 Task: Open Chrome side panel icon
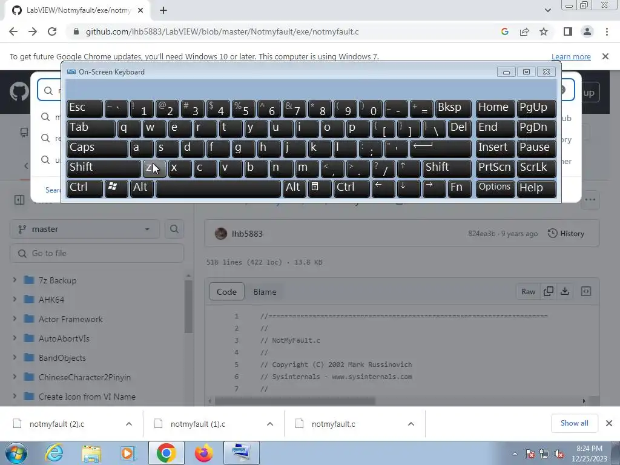point(568,31)
